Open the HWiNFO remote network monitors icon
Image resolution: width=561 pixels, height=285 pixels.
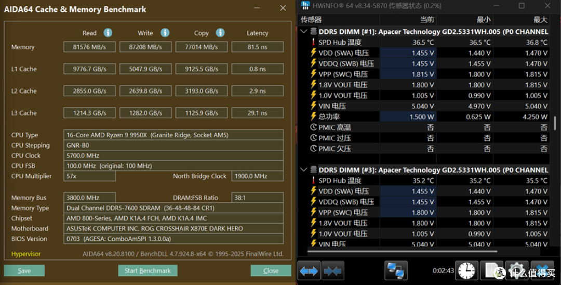[x=396, y=270]
